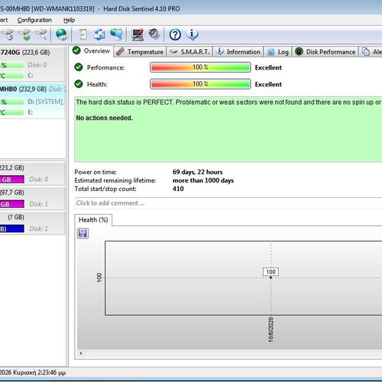This screenshot has height=382, width=382.
Task: Click the 100 data point on health graph
Action: (270, 277)
